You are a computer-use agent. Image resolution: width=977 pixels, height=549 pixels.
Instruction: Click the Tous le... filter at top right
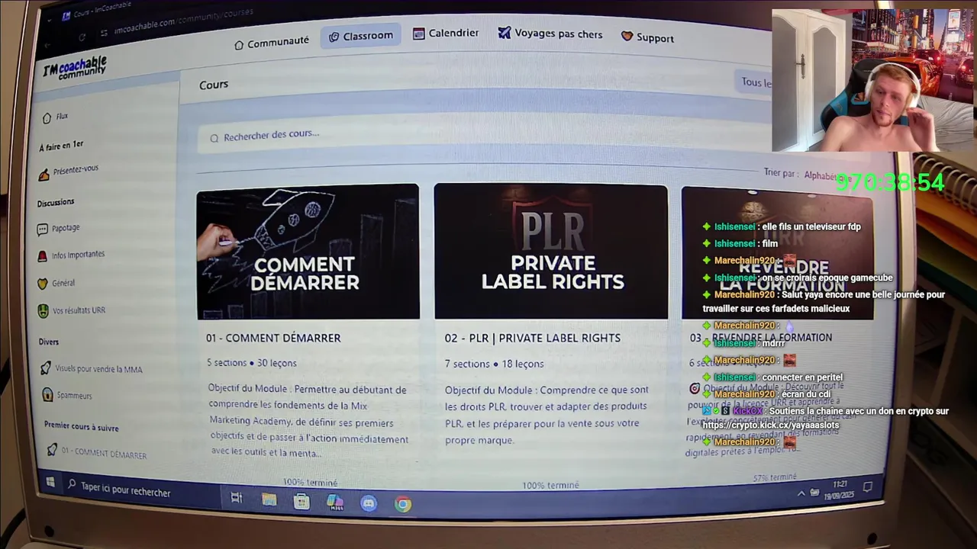coord(756,82)
